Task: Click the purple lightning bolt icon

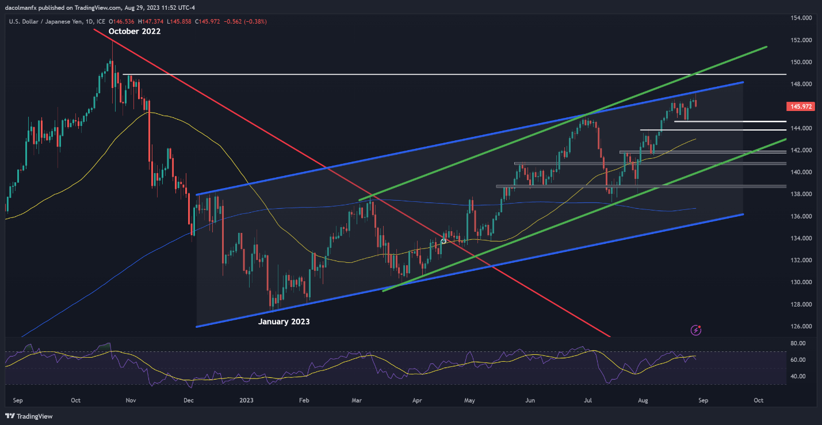Action: tap(697, 330)
